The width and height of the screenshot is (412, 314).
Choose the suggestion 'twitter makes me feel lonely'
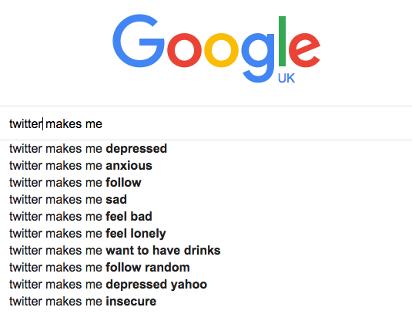tap(206, 234)
